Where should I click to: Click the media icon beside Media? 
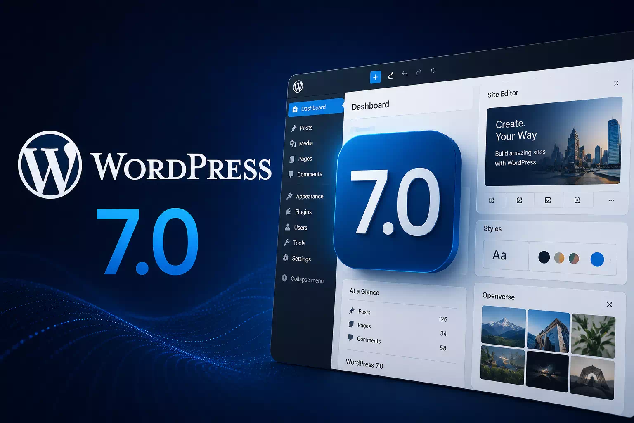click(293, 144)
